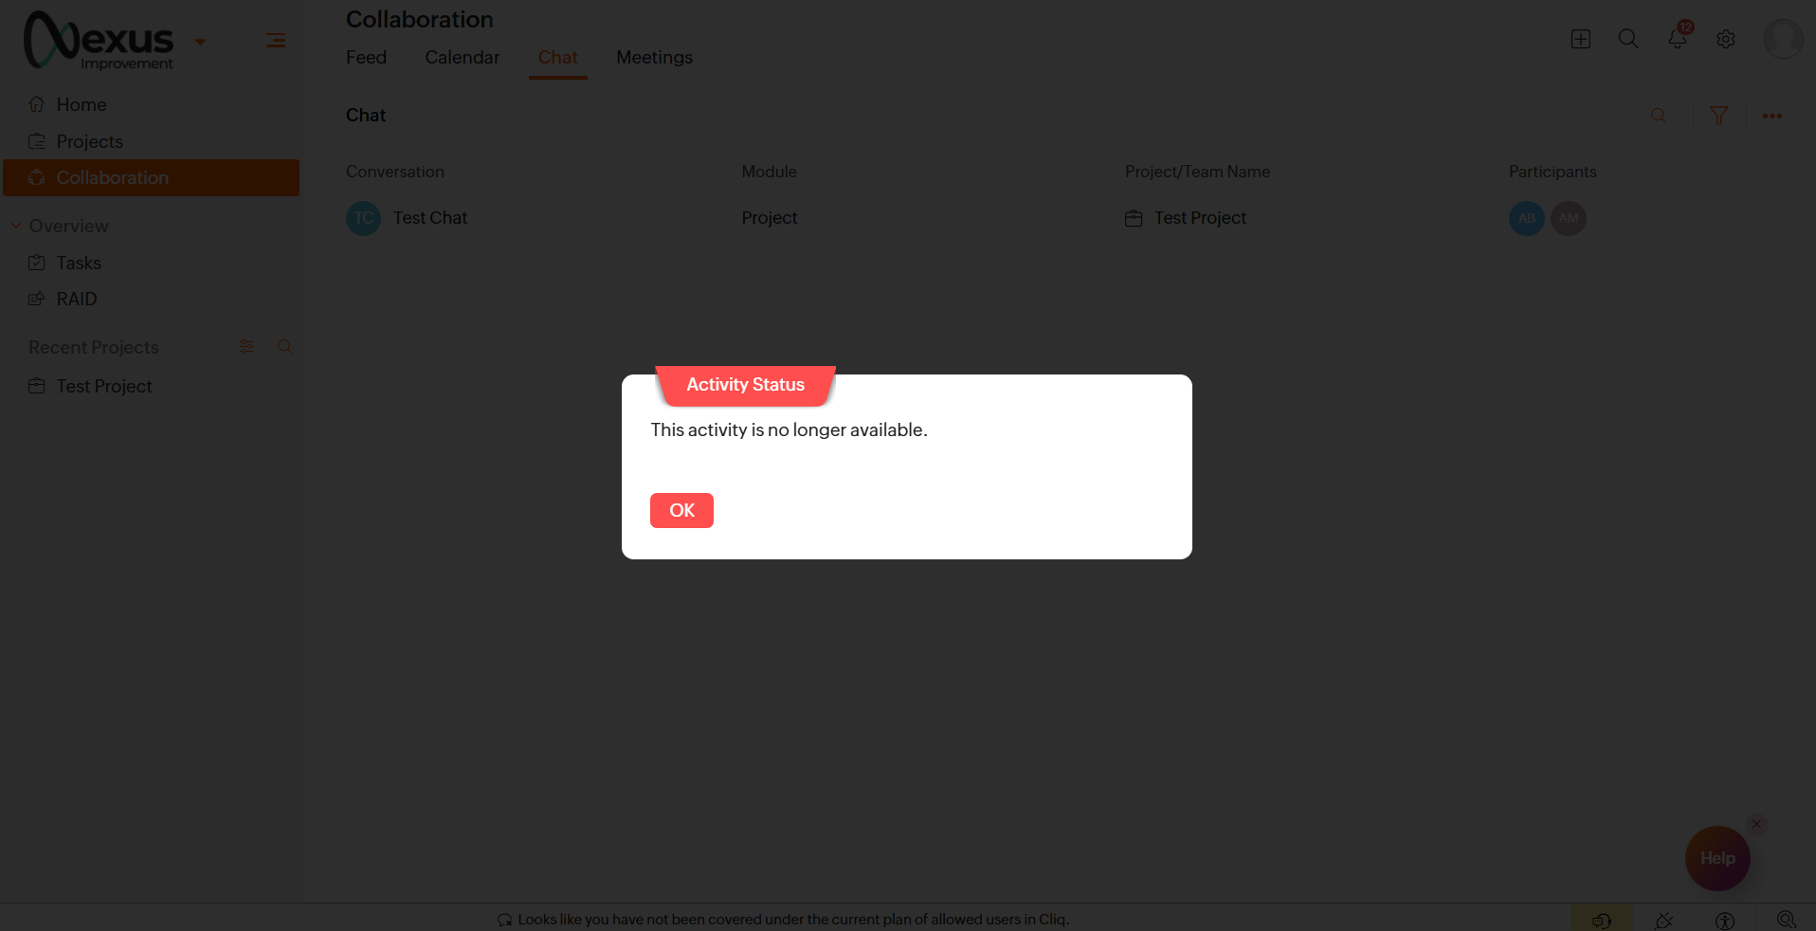This screenshot has width=1816, height=931.
Task: Toggle the sidebar collapse menu icon
Action: 276,40
